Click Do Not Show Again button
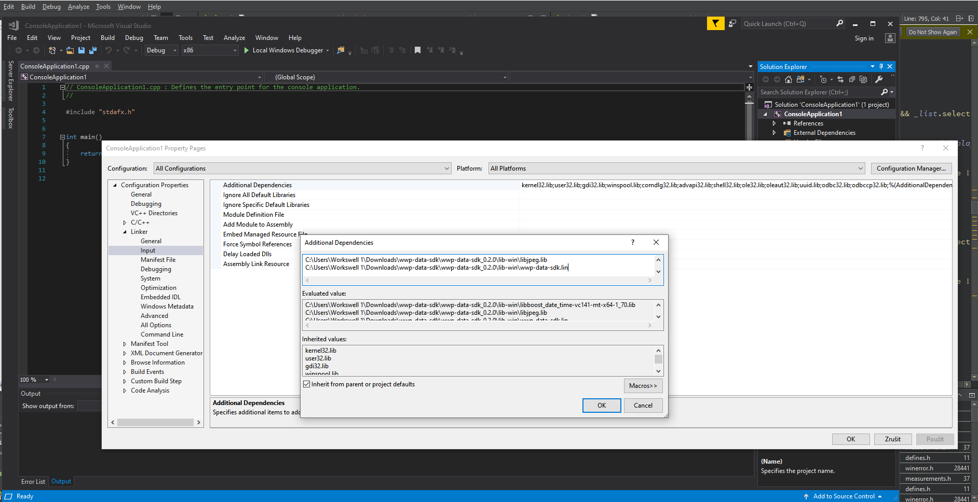Screen dimensions: 978x502 tap(933, 32)
